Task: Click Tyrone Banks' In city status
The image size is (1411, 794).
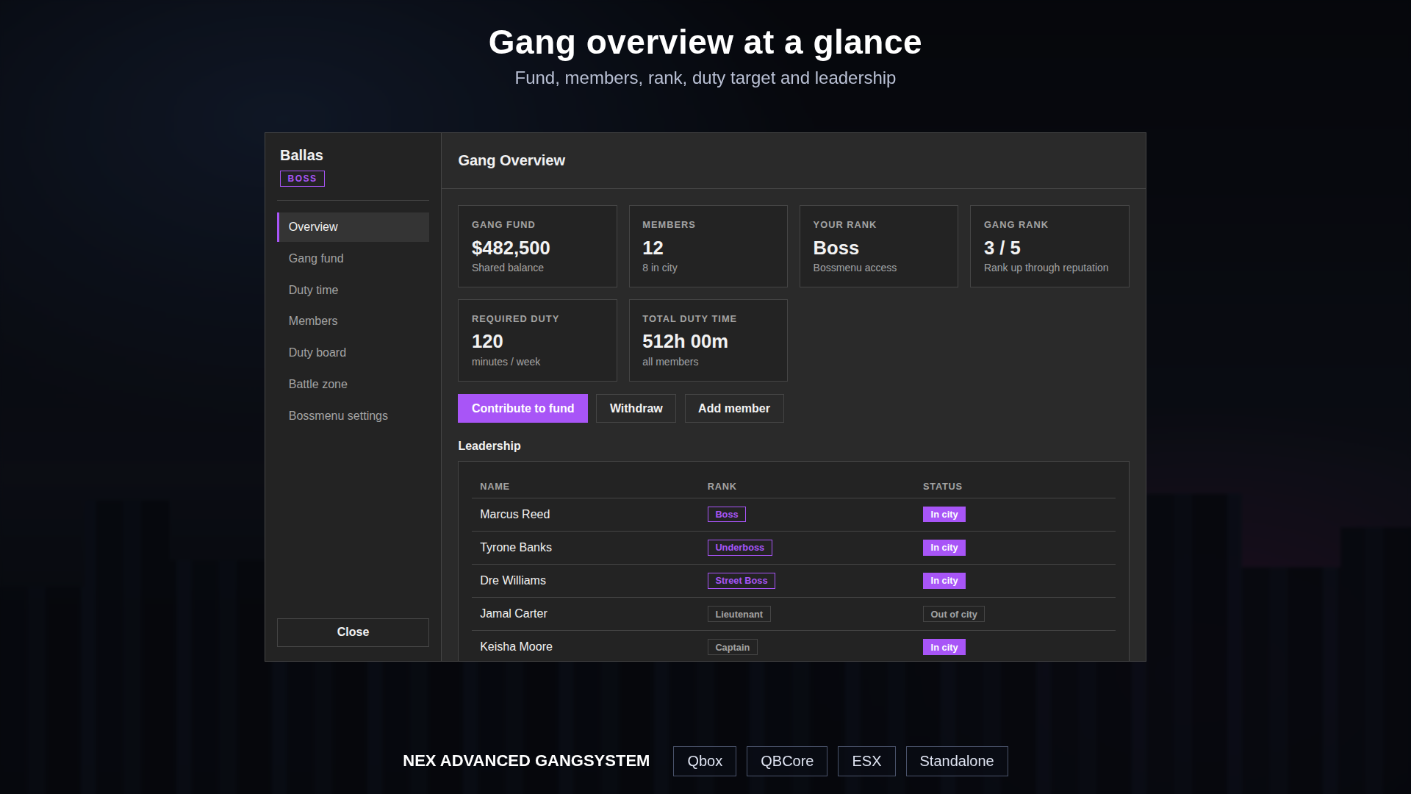Action: click(x=944, y=548)
